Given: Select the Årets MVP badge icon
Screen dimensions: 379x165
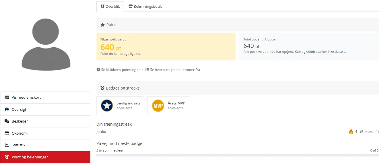Looking at the screenshot, I should click(x=158, y=106).
